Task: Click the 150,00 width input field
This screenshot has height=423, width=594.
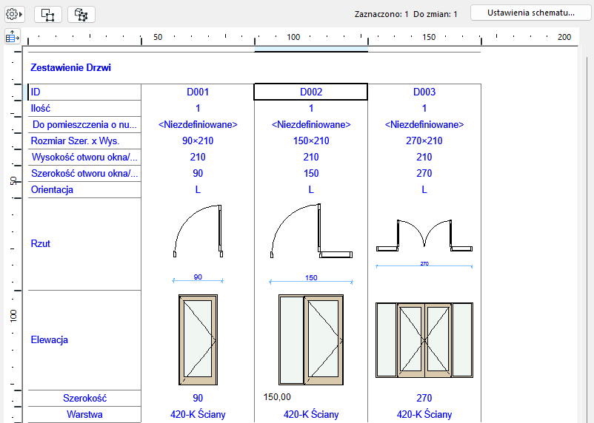Action: pyautogui.click(x=310, y=397)
